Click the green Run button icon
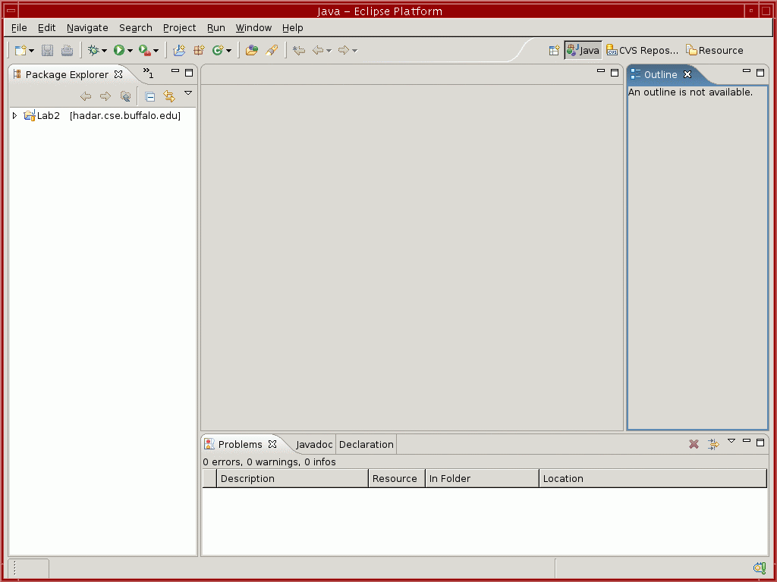 point(119,50)
